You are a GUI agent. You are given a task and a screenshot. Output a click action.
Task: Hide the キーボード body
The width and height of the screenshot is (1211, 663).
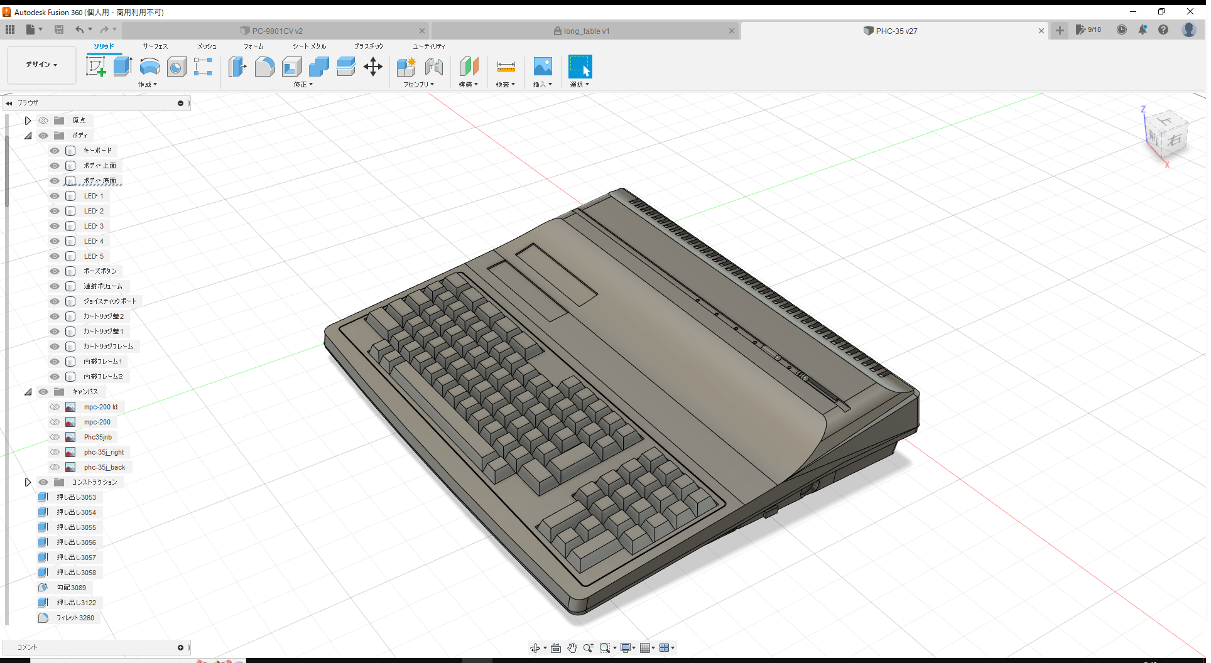tap(54, 150)
